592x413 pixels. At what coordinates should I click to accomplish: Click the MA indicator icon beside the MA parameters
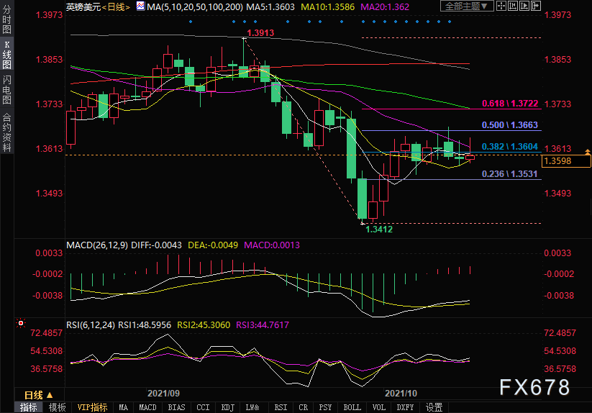point(140,6)
